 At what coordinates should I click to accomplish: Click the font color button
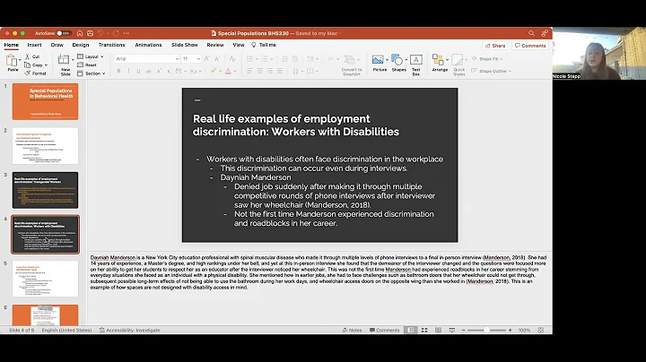coord(228,71)
